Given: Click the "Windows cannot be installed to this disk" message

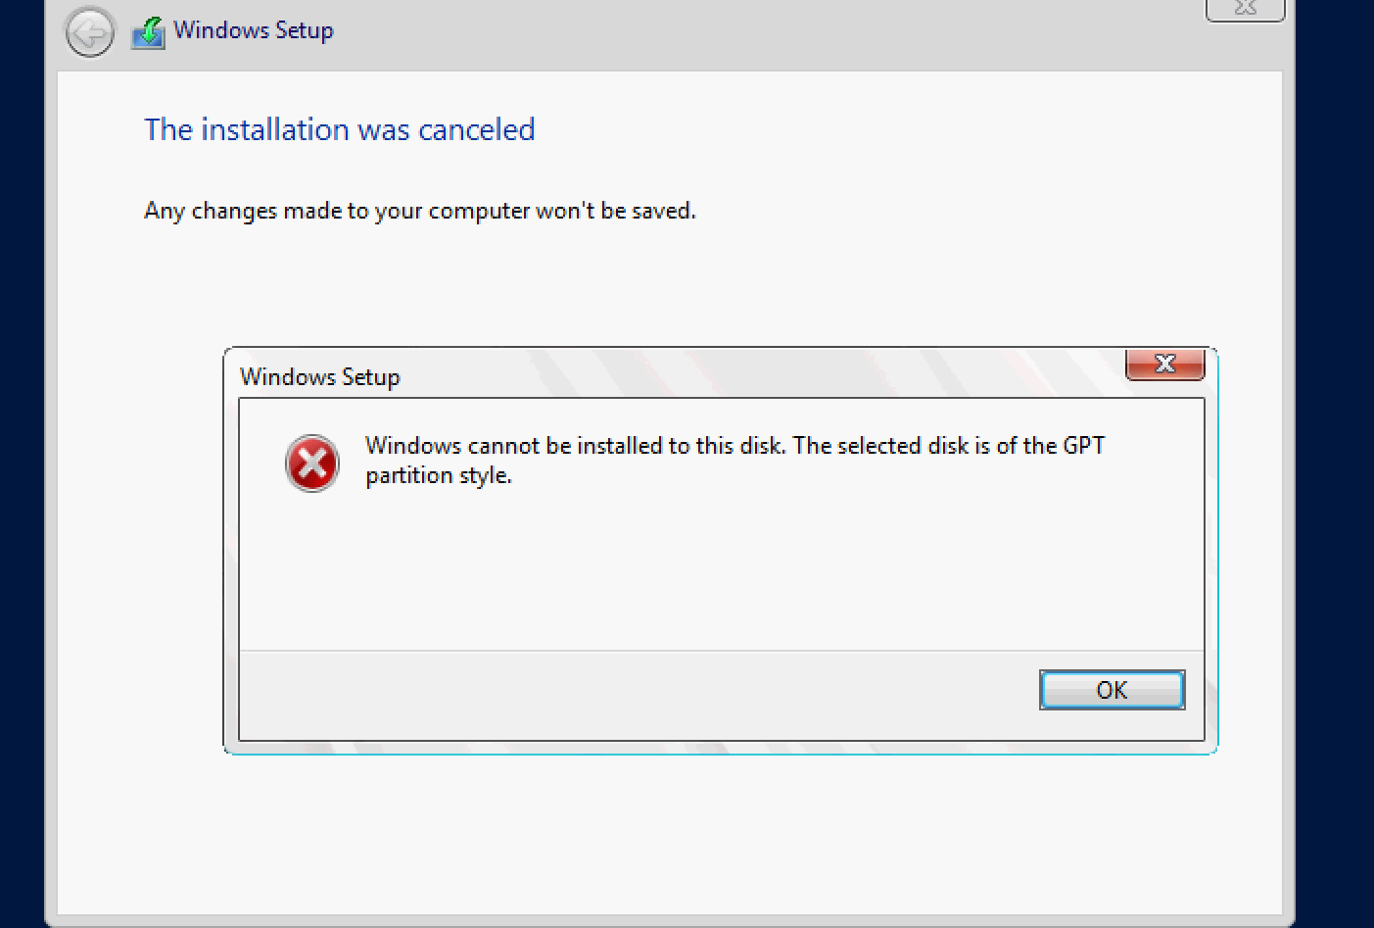Looking at the screenshot, I should pyautogui.click(x=575, y=446).
